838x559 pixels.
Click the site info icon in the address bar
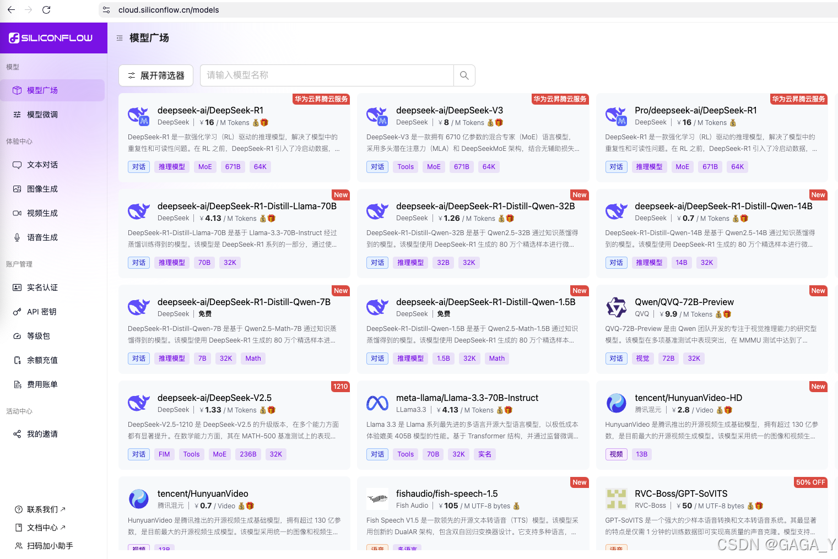[x=106, y=10]
